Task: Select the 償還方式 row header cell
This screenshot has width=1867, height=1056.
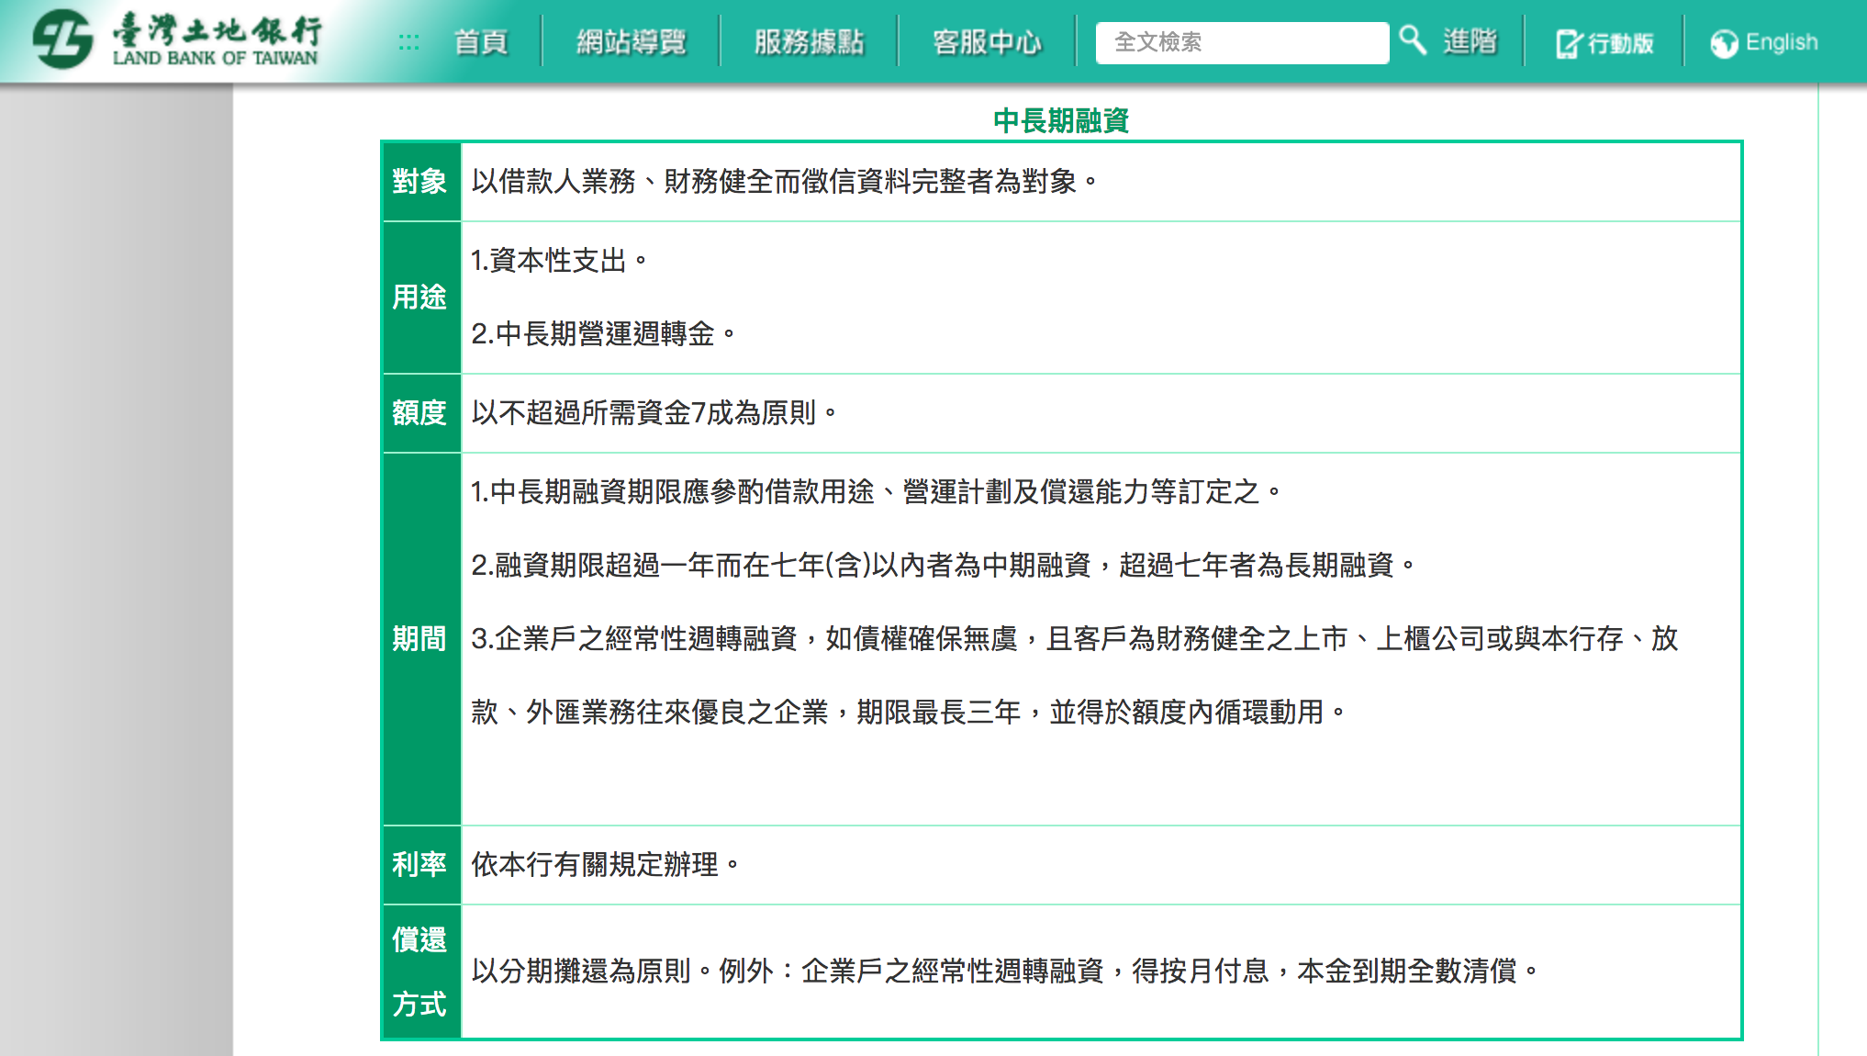Action: click(x=420, y=972)
